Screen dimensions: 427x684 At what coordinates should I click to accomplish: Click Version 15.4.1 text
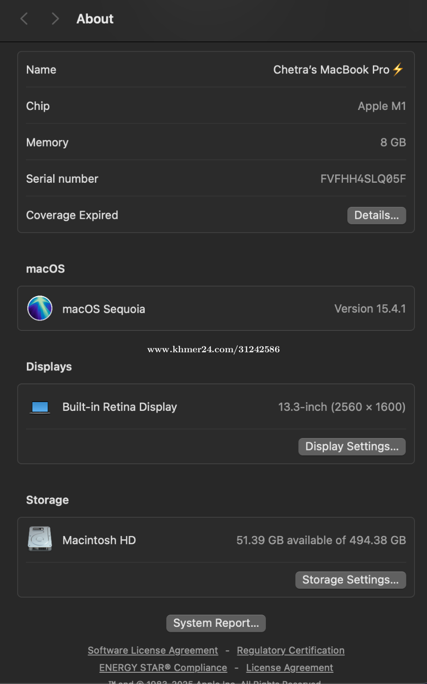(x=370, y=309)
